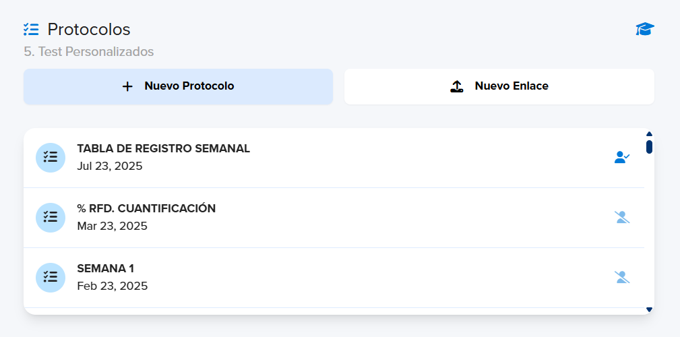Image resolution: width=680 pixels, height=337 pixels.
Task: Open the graduation cap tutorial icon
Action: 645,30
